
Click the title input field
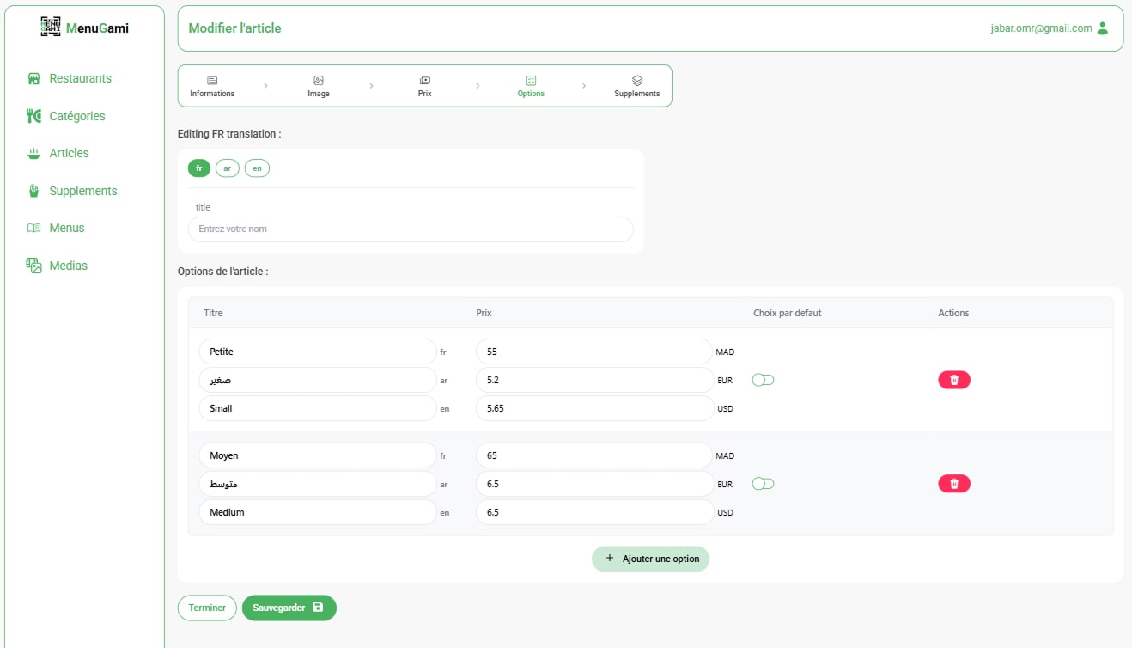pyautogui.click(x=411, y=229)
